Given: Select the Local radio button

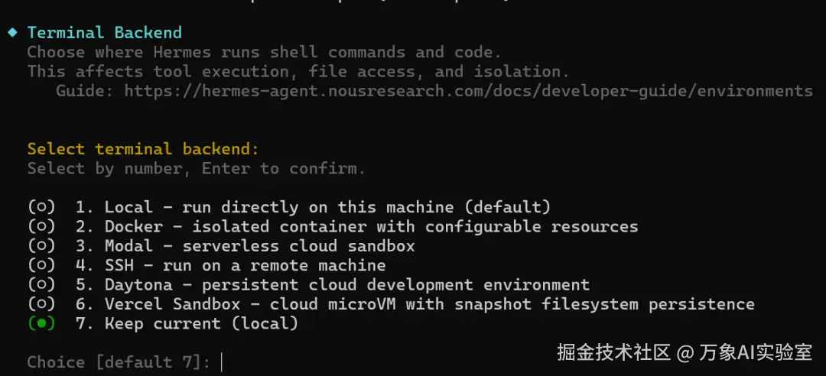Looking at the screenshot, I should click(x=41, y=207).
